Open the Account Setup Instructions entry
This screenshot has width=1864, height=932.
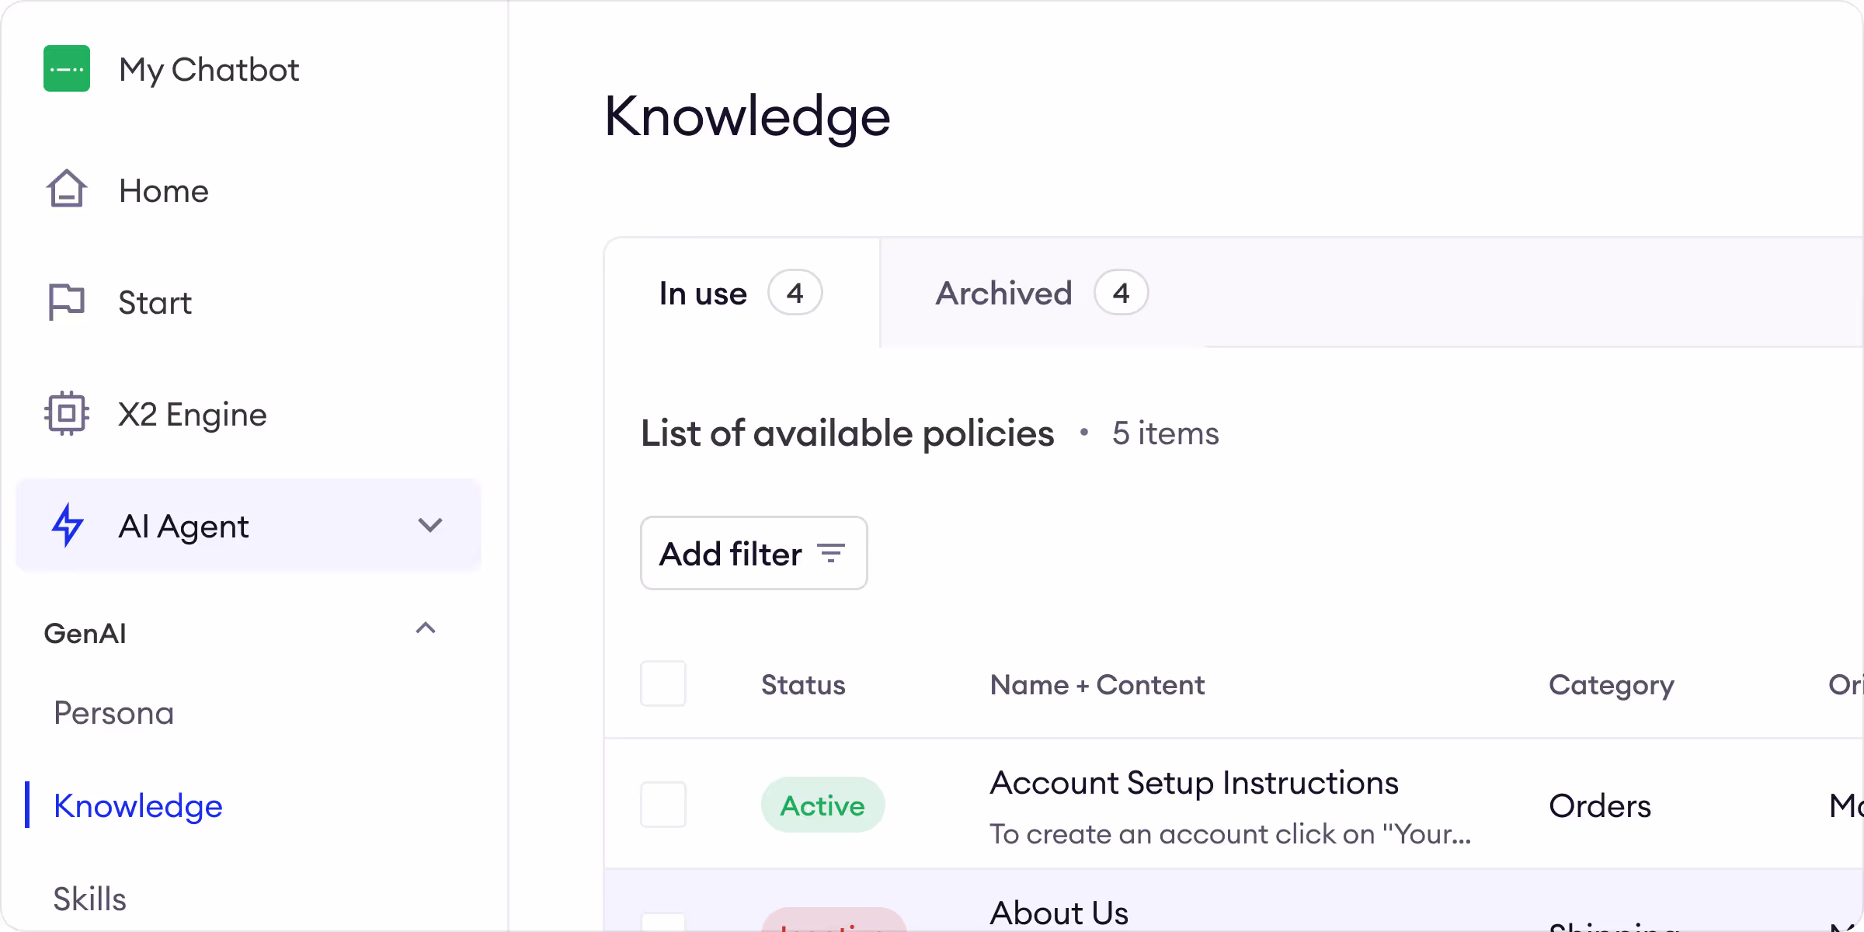pyautogui.click(x=1194, y=783)
